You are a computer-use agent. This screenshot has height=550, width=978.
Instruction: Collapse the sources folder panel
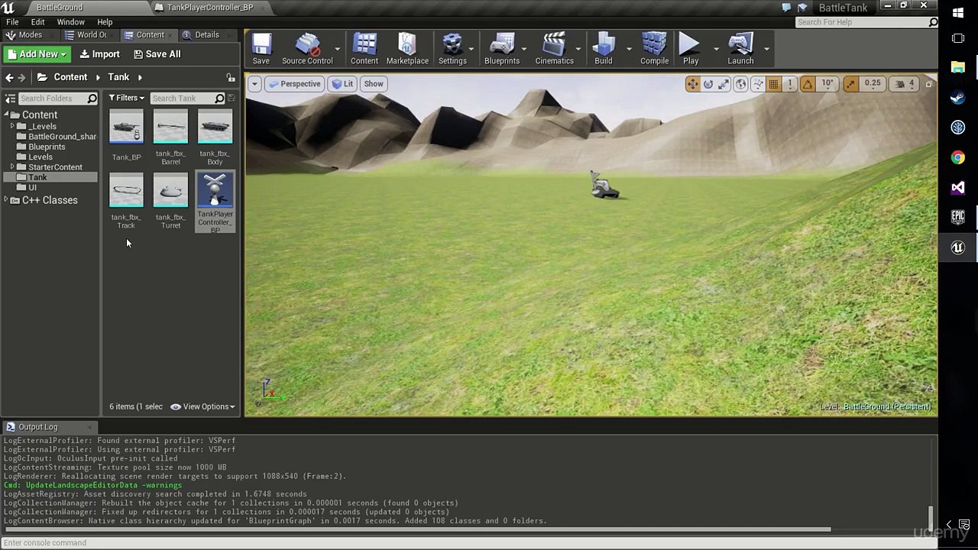[x=10, y=99]
